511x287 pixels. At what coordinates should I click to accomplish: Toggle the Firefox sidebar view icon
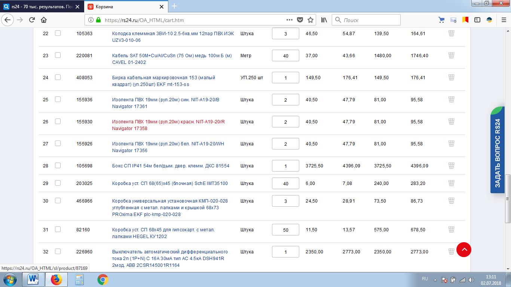(x=477, y=20)
